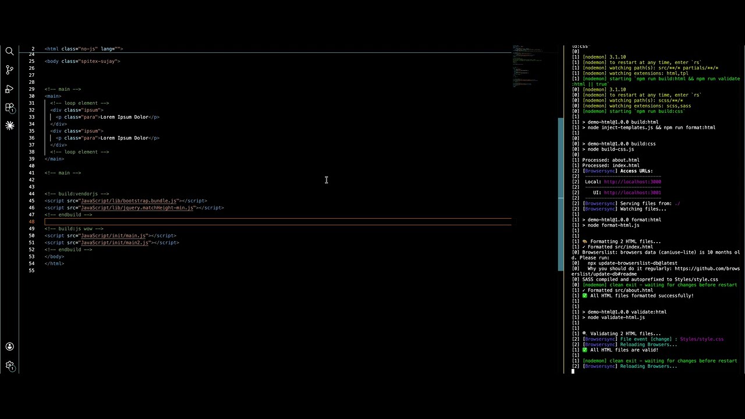Open the JavaScript/init/main.js script link
The width and height of the screenshot is (745, 419).
113,236
